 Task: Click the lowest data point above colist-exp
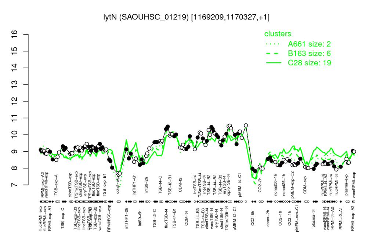pos(118,174)
